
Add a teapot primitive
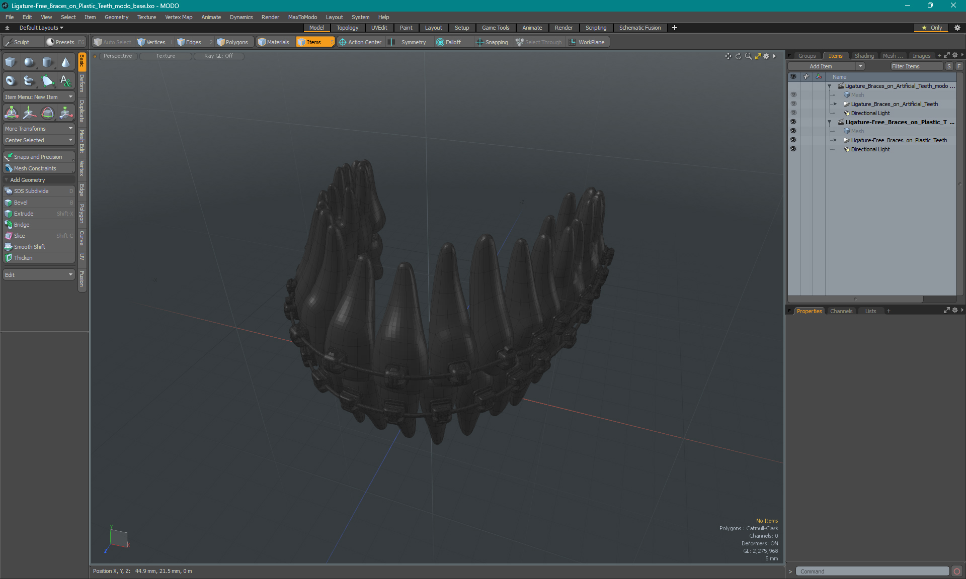coord(29,80)
